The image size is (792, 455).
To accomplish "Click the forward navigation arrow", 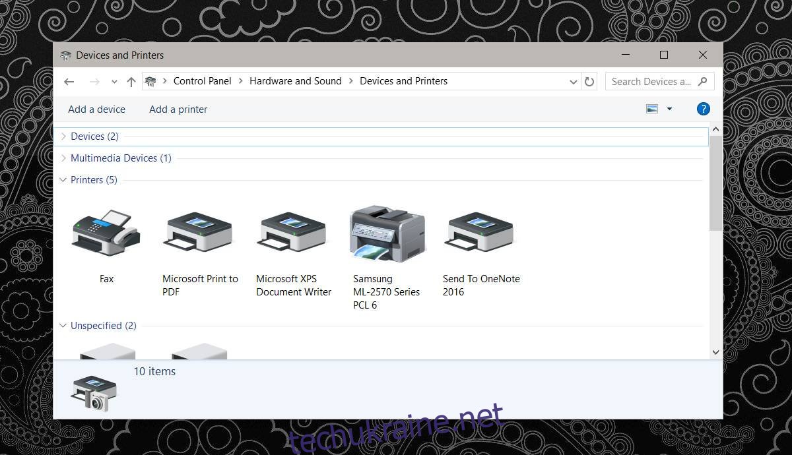I will pos(94,82).
